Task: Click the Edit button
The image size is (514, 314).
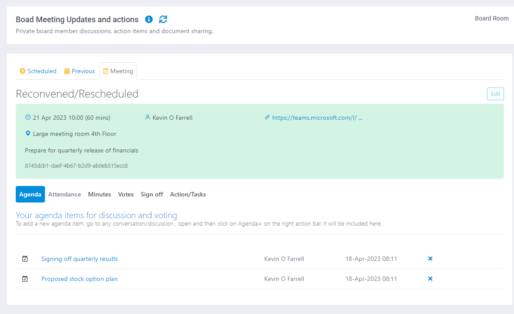Action: pos(495,94)
